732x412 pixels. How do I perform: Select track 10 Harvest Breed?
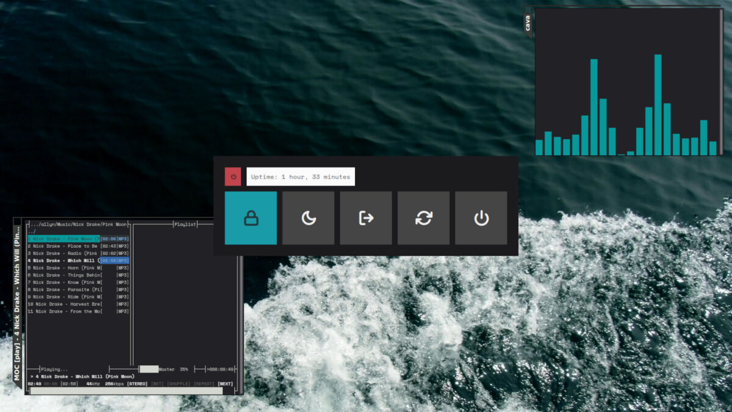tap(64, 304)
